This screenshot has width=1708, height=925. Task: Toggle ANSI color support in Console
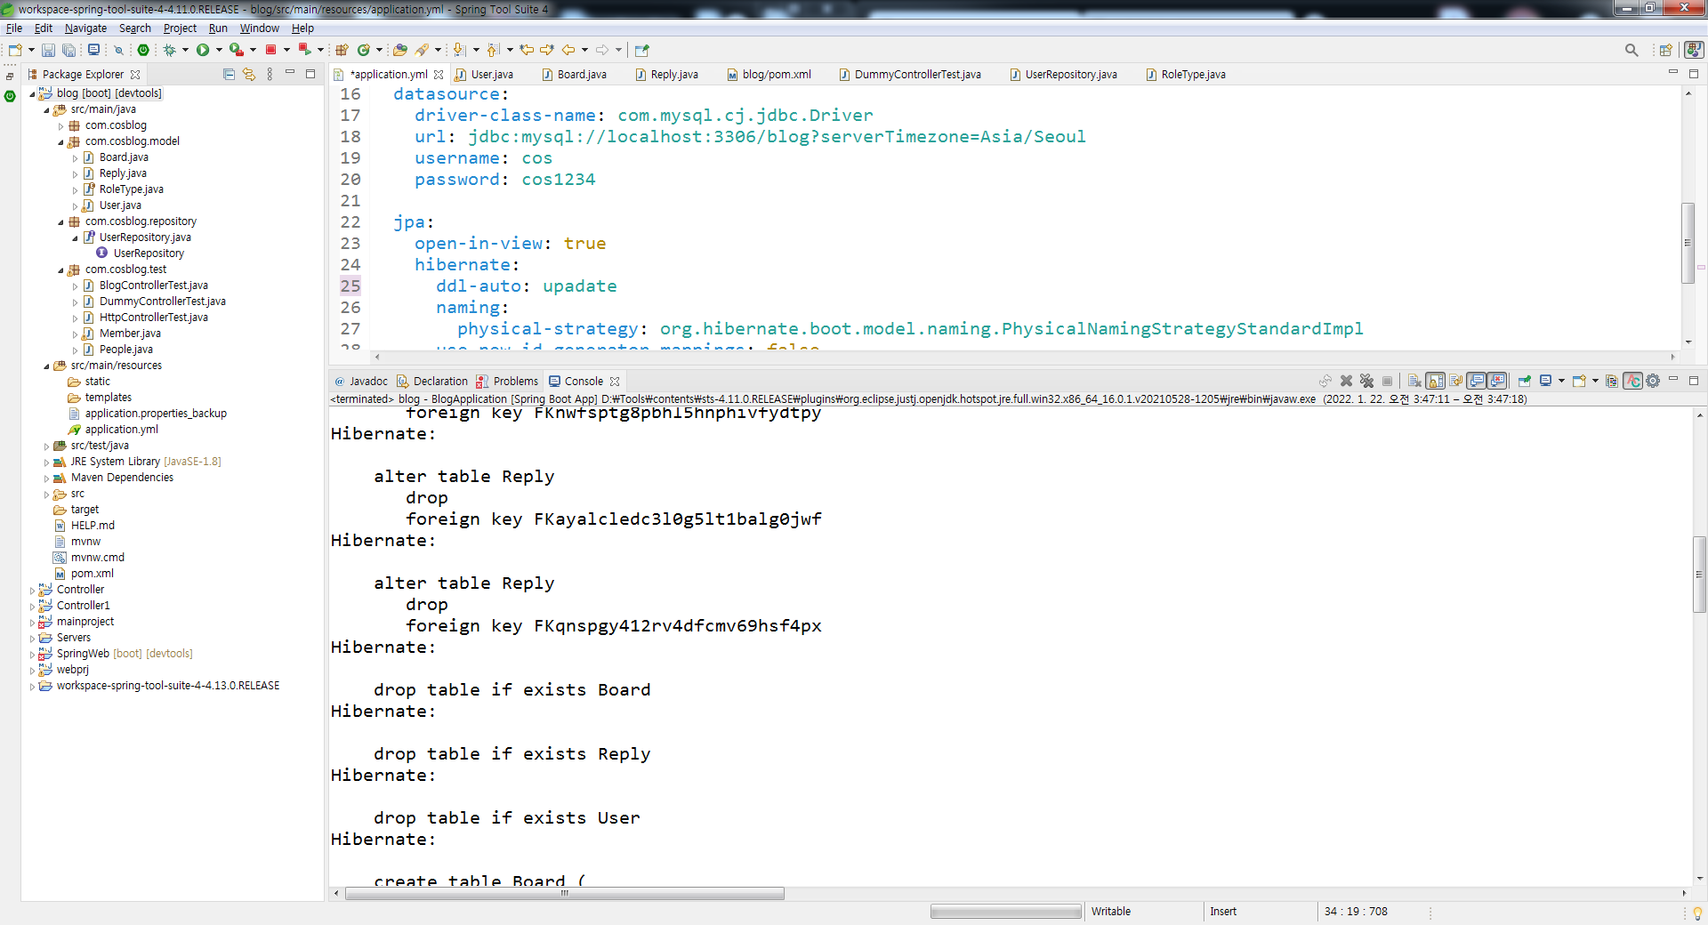(x=1632, y=381)
